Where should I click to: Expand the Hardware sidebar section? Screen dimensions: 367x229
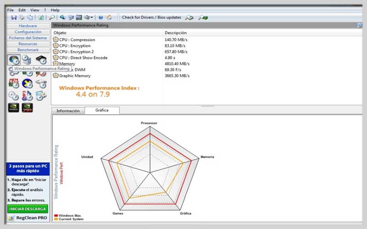[28, 26]
